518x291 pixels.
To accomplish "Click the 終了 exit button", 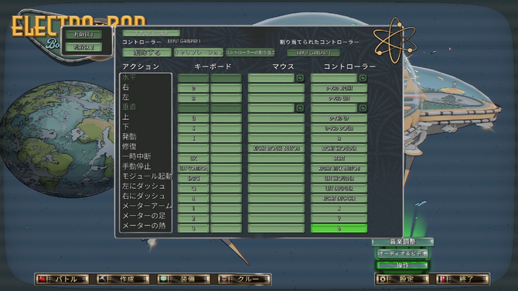I will pyautogui.click(x=462, y=279).
